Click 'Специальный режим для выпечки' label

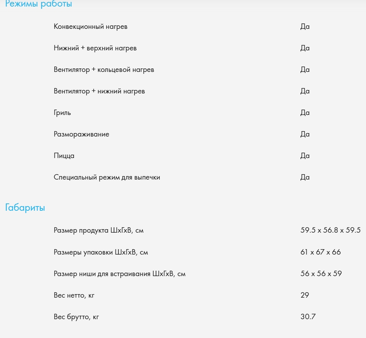click(x=107, y=177)
